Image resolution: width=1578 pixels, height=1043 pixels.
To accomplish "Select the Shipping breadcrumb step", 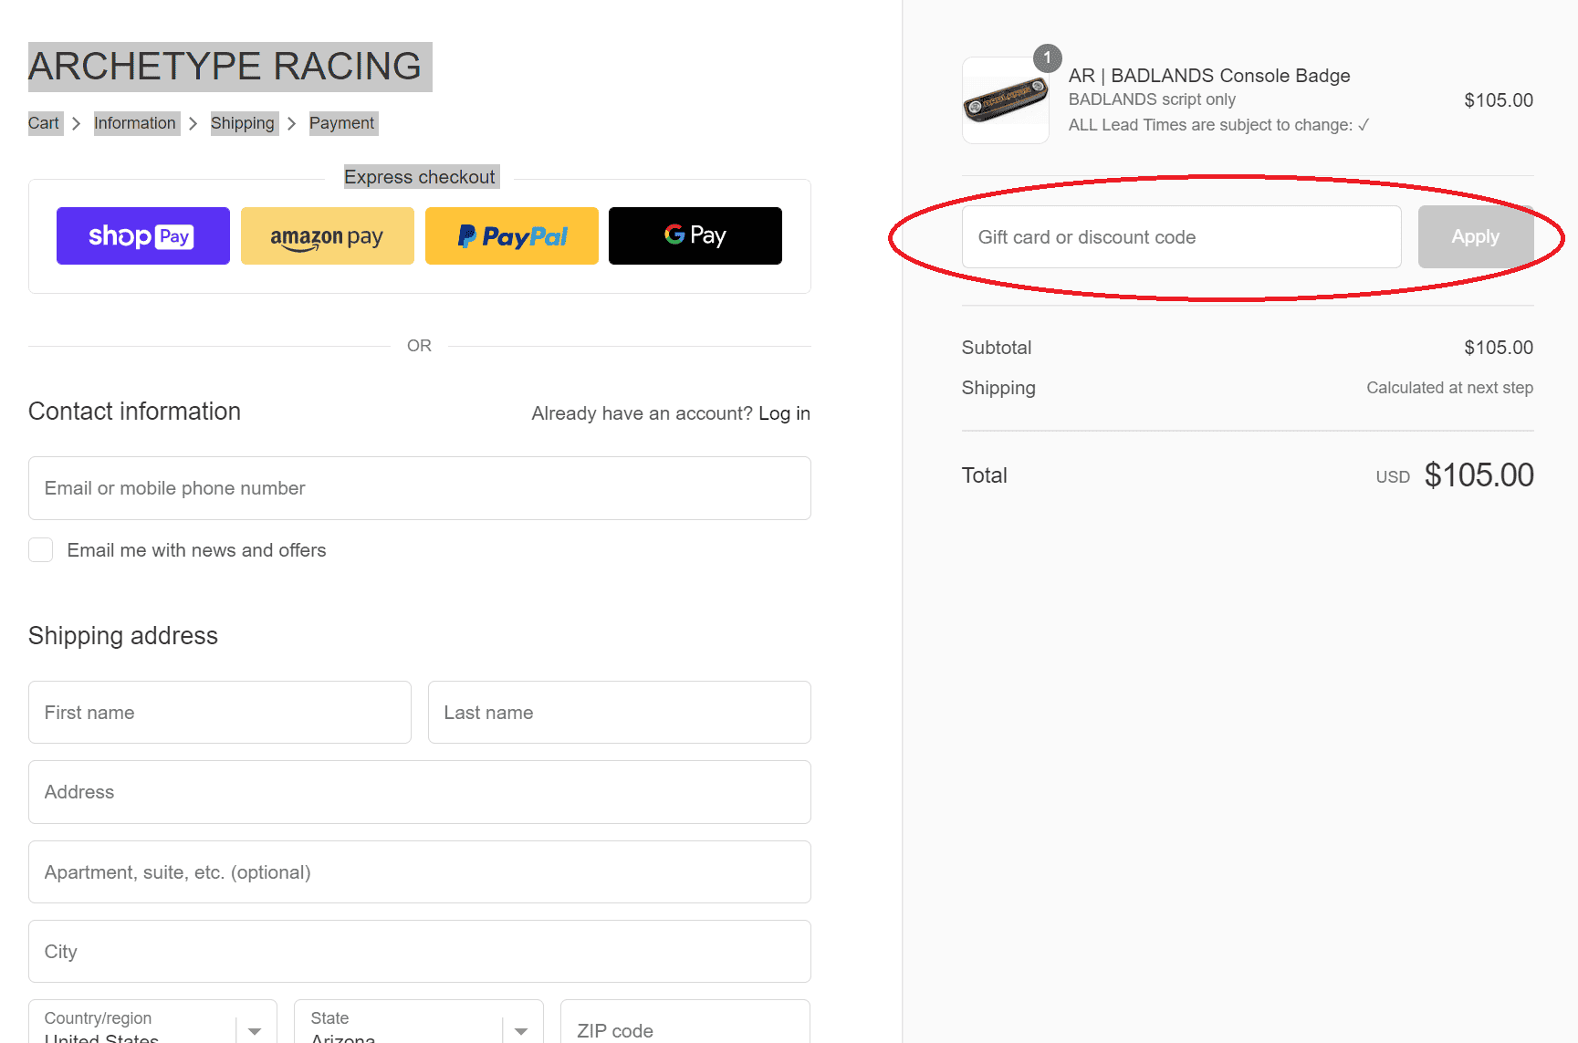I will click(243, 123).
